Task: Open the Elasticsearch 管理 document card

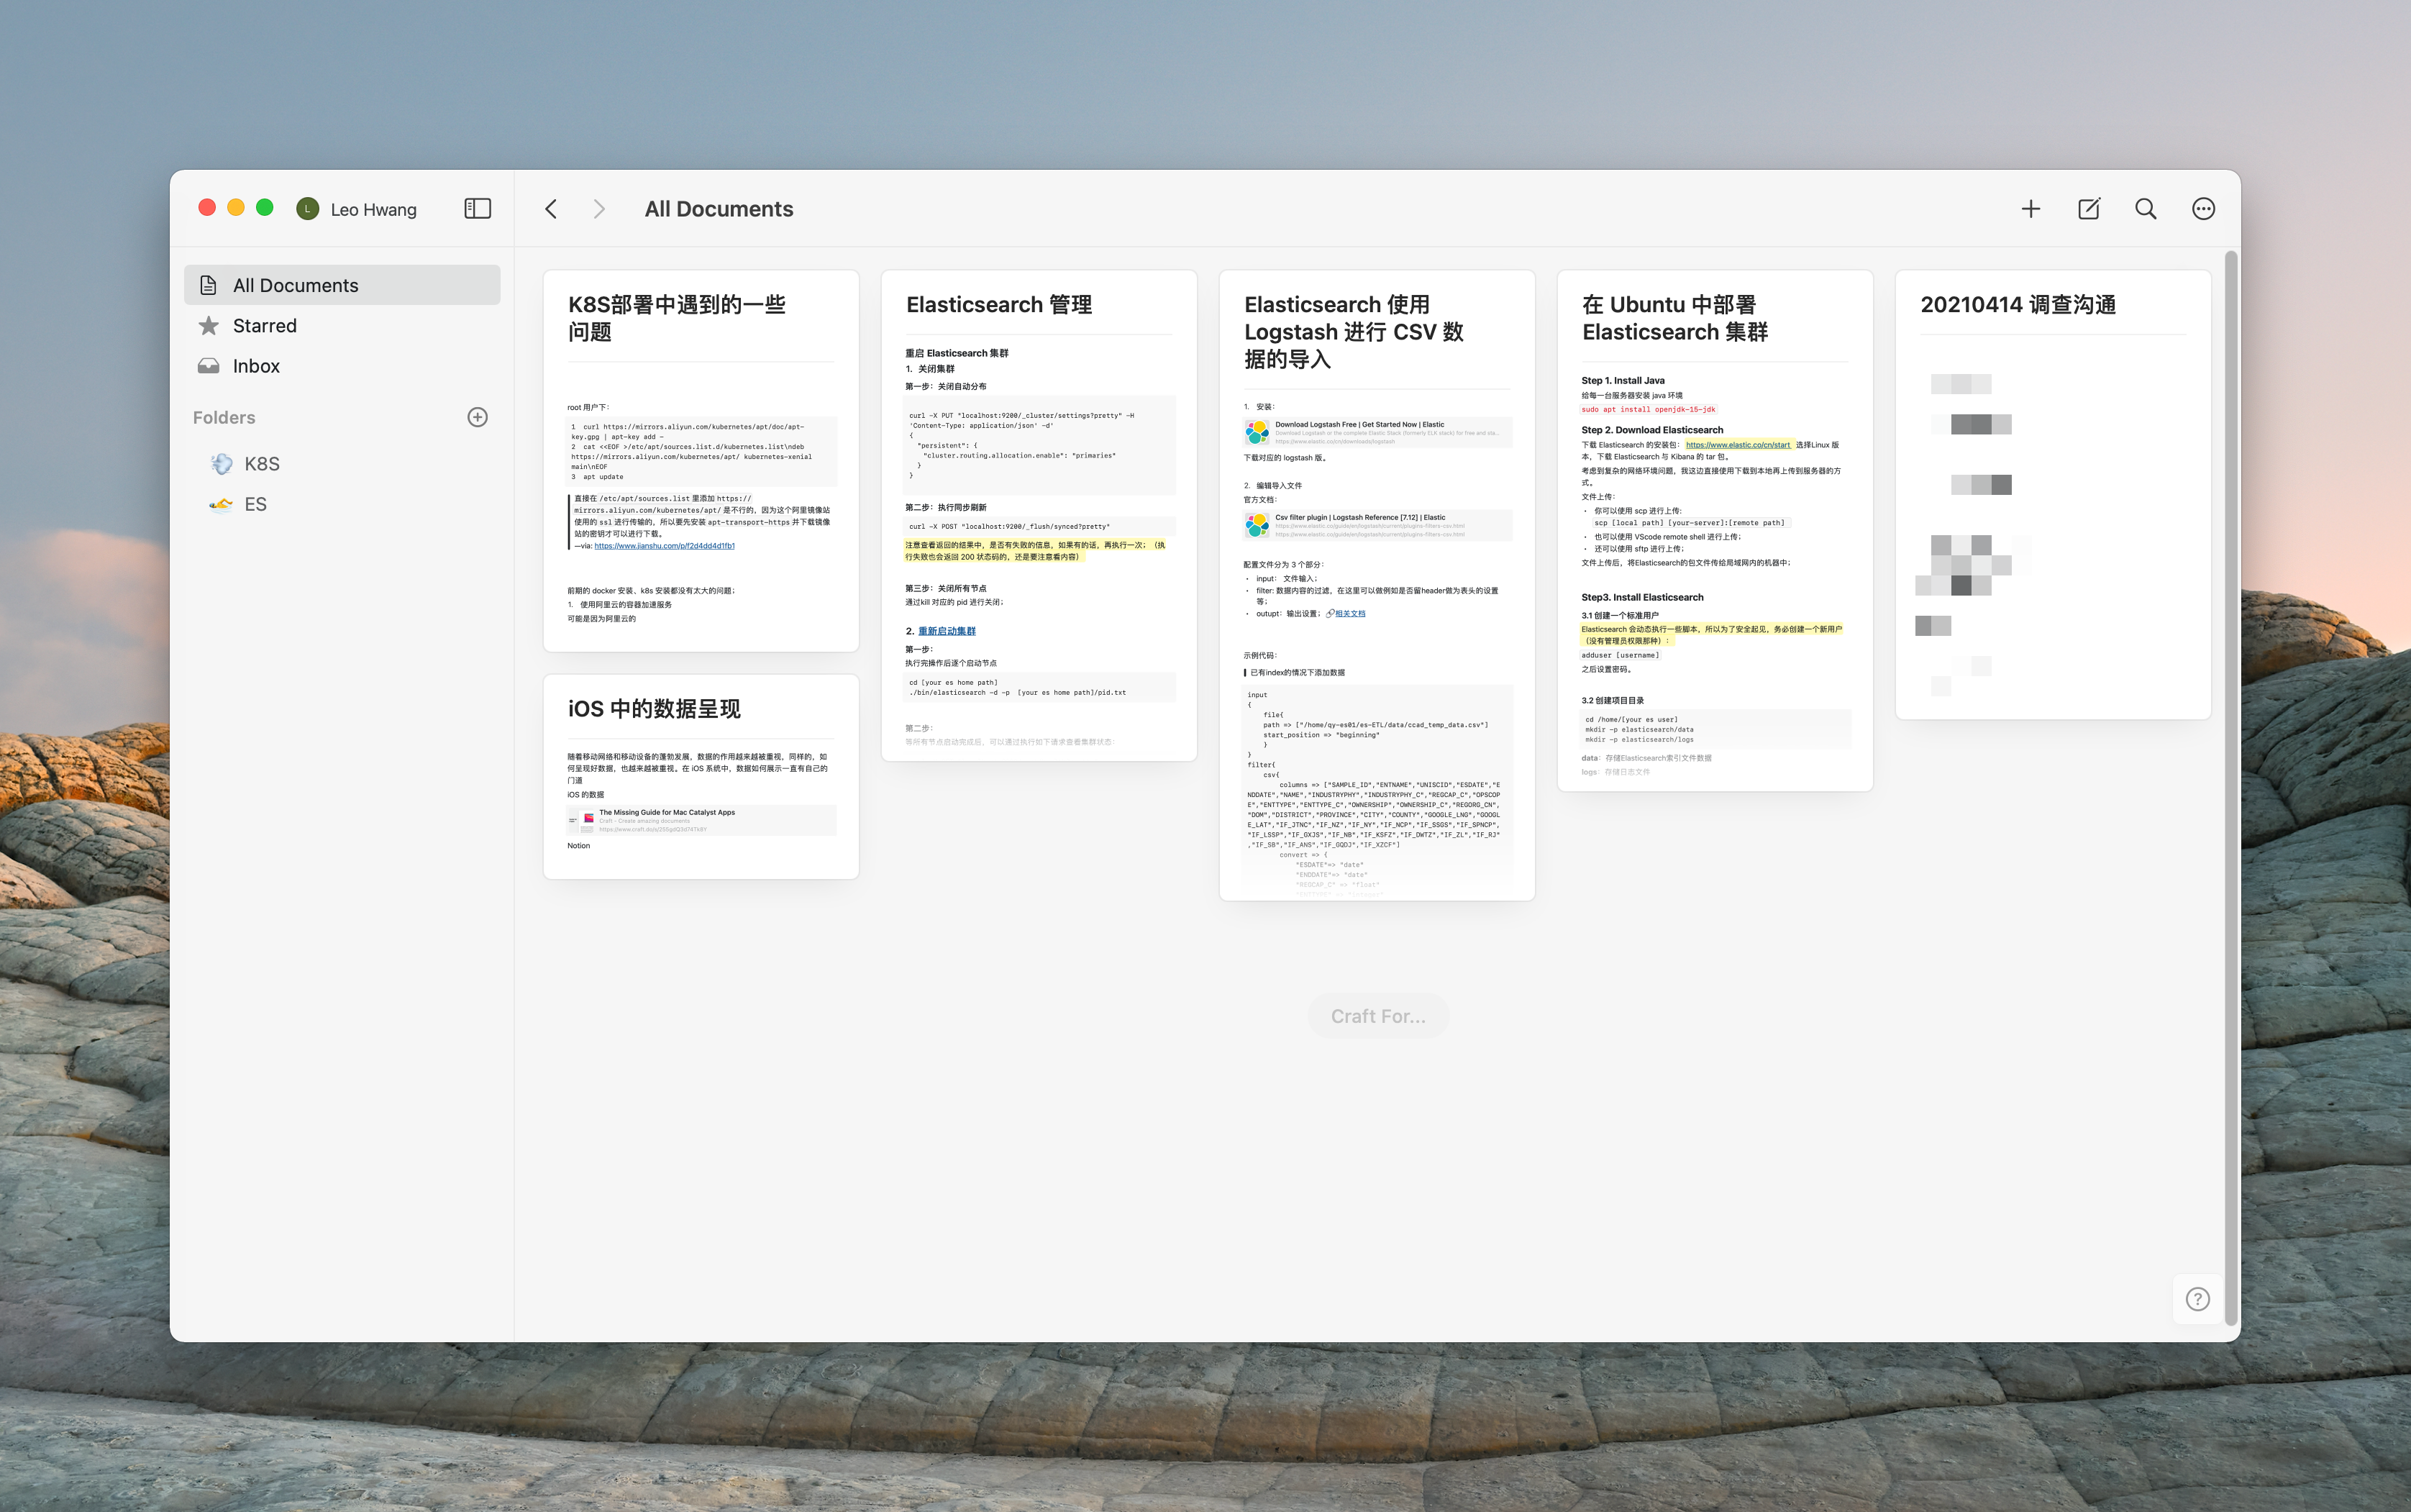Action: [1038, 515]
